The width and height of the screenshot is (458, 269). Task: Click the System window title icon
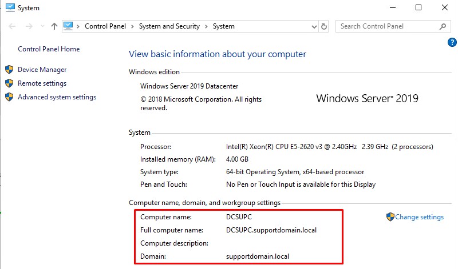pos(10,7)
